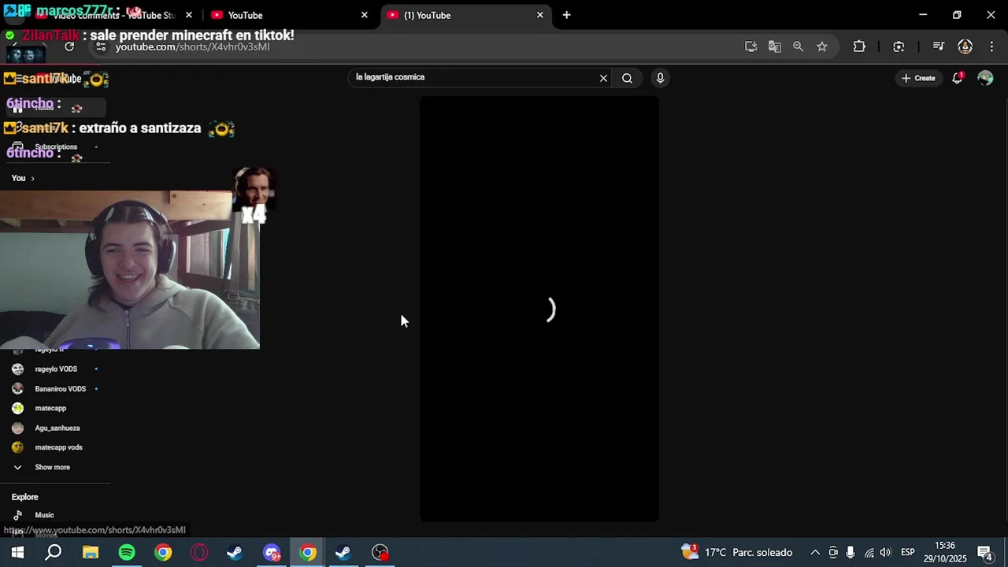Open YouTube account avatar menu

click(985, 78)
